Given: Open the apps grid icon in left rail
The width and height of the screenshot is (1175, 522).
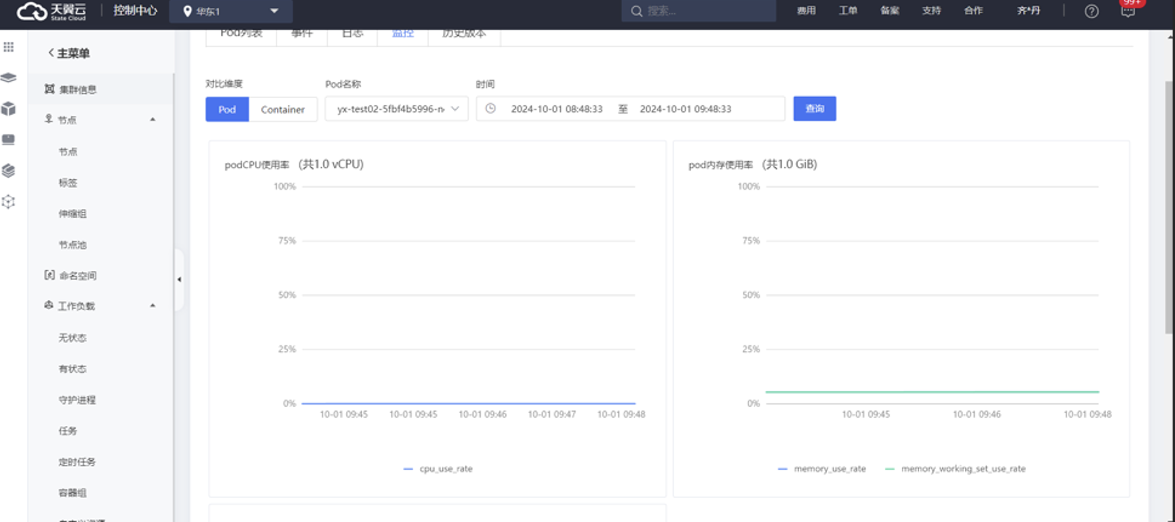Looking at the screenshot, I should tap(9, 47).
